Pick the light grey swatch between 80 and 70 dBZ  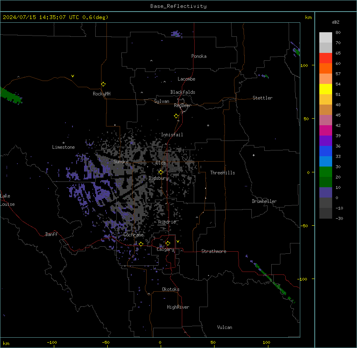click(326, 37)
